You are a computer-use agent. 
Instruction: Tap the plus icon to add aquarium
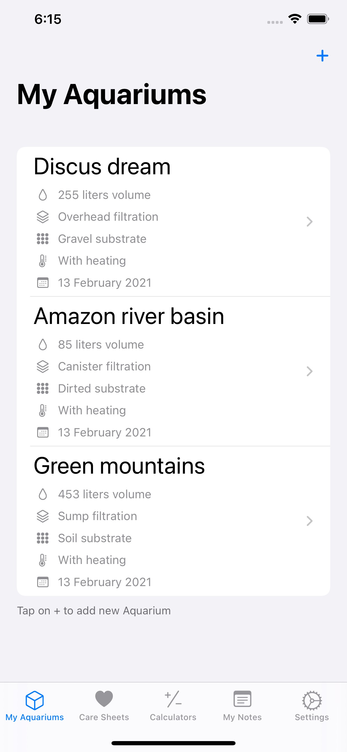(322, 56)
